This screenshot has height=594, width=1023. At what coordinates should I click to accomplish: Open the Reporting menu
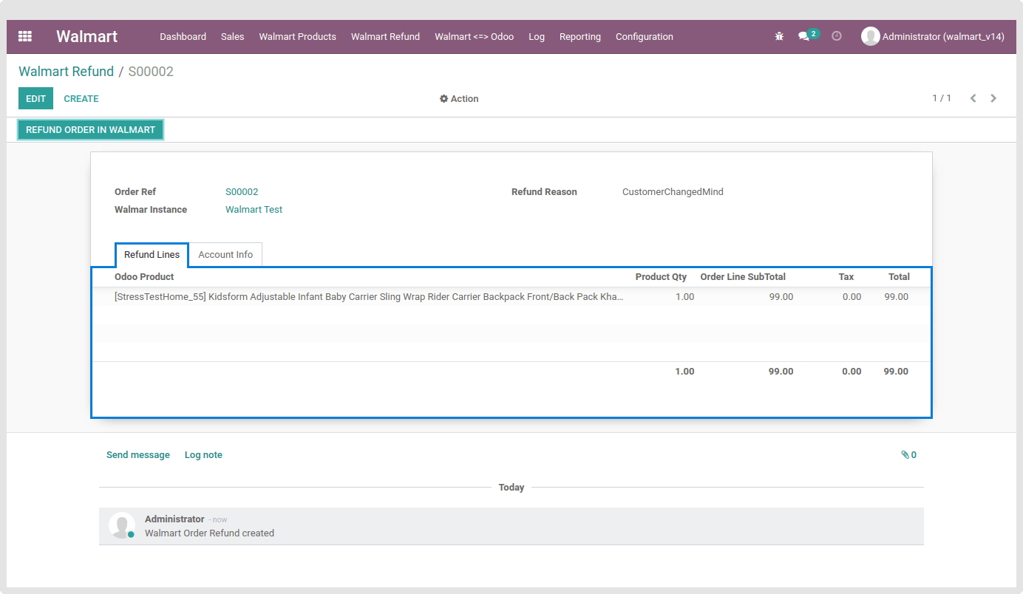click(580, 36)
